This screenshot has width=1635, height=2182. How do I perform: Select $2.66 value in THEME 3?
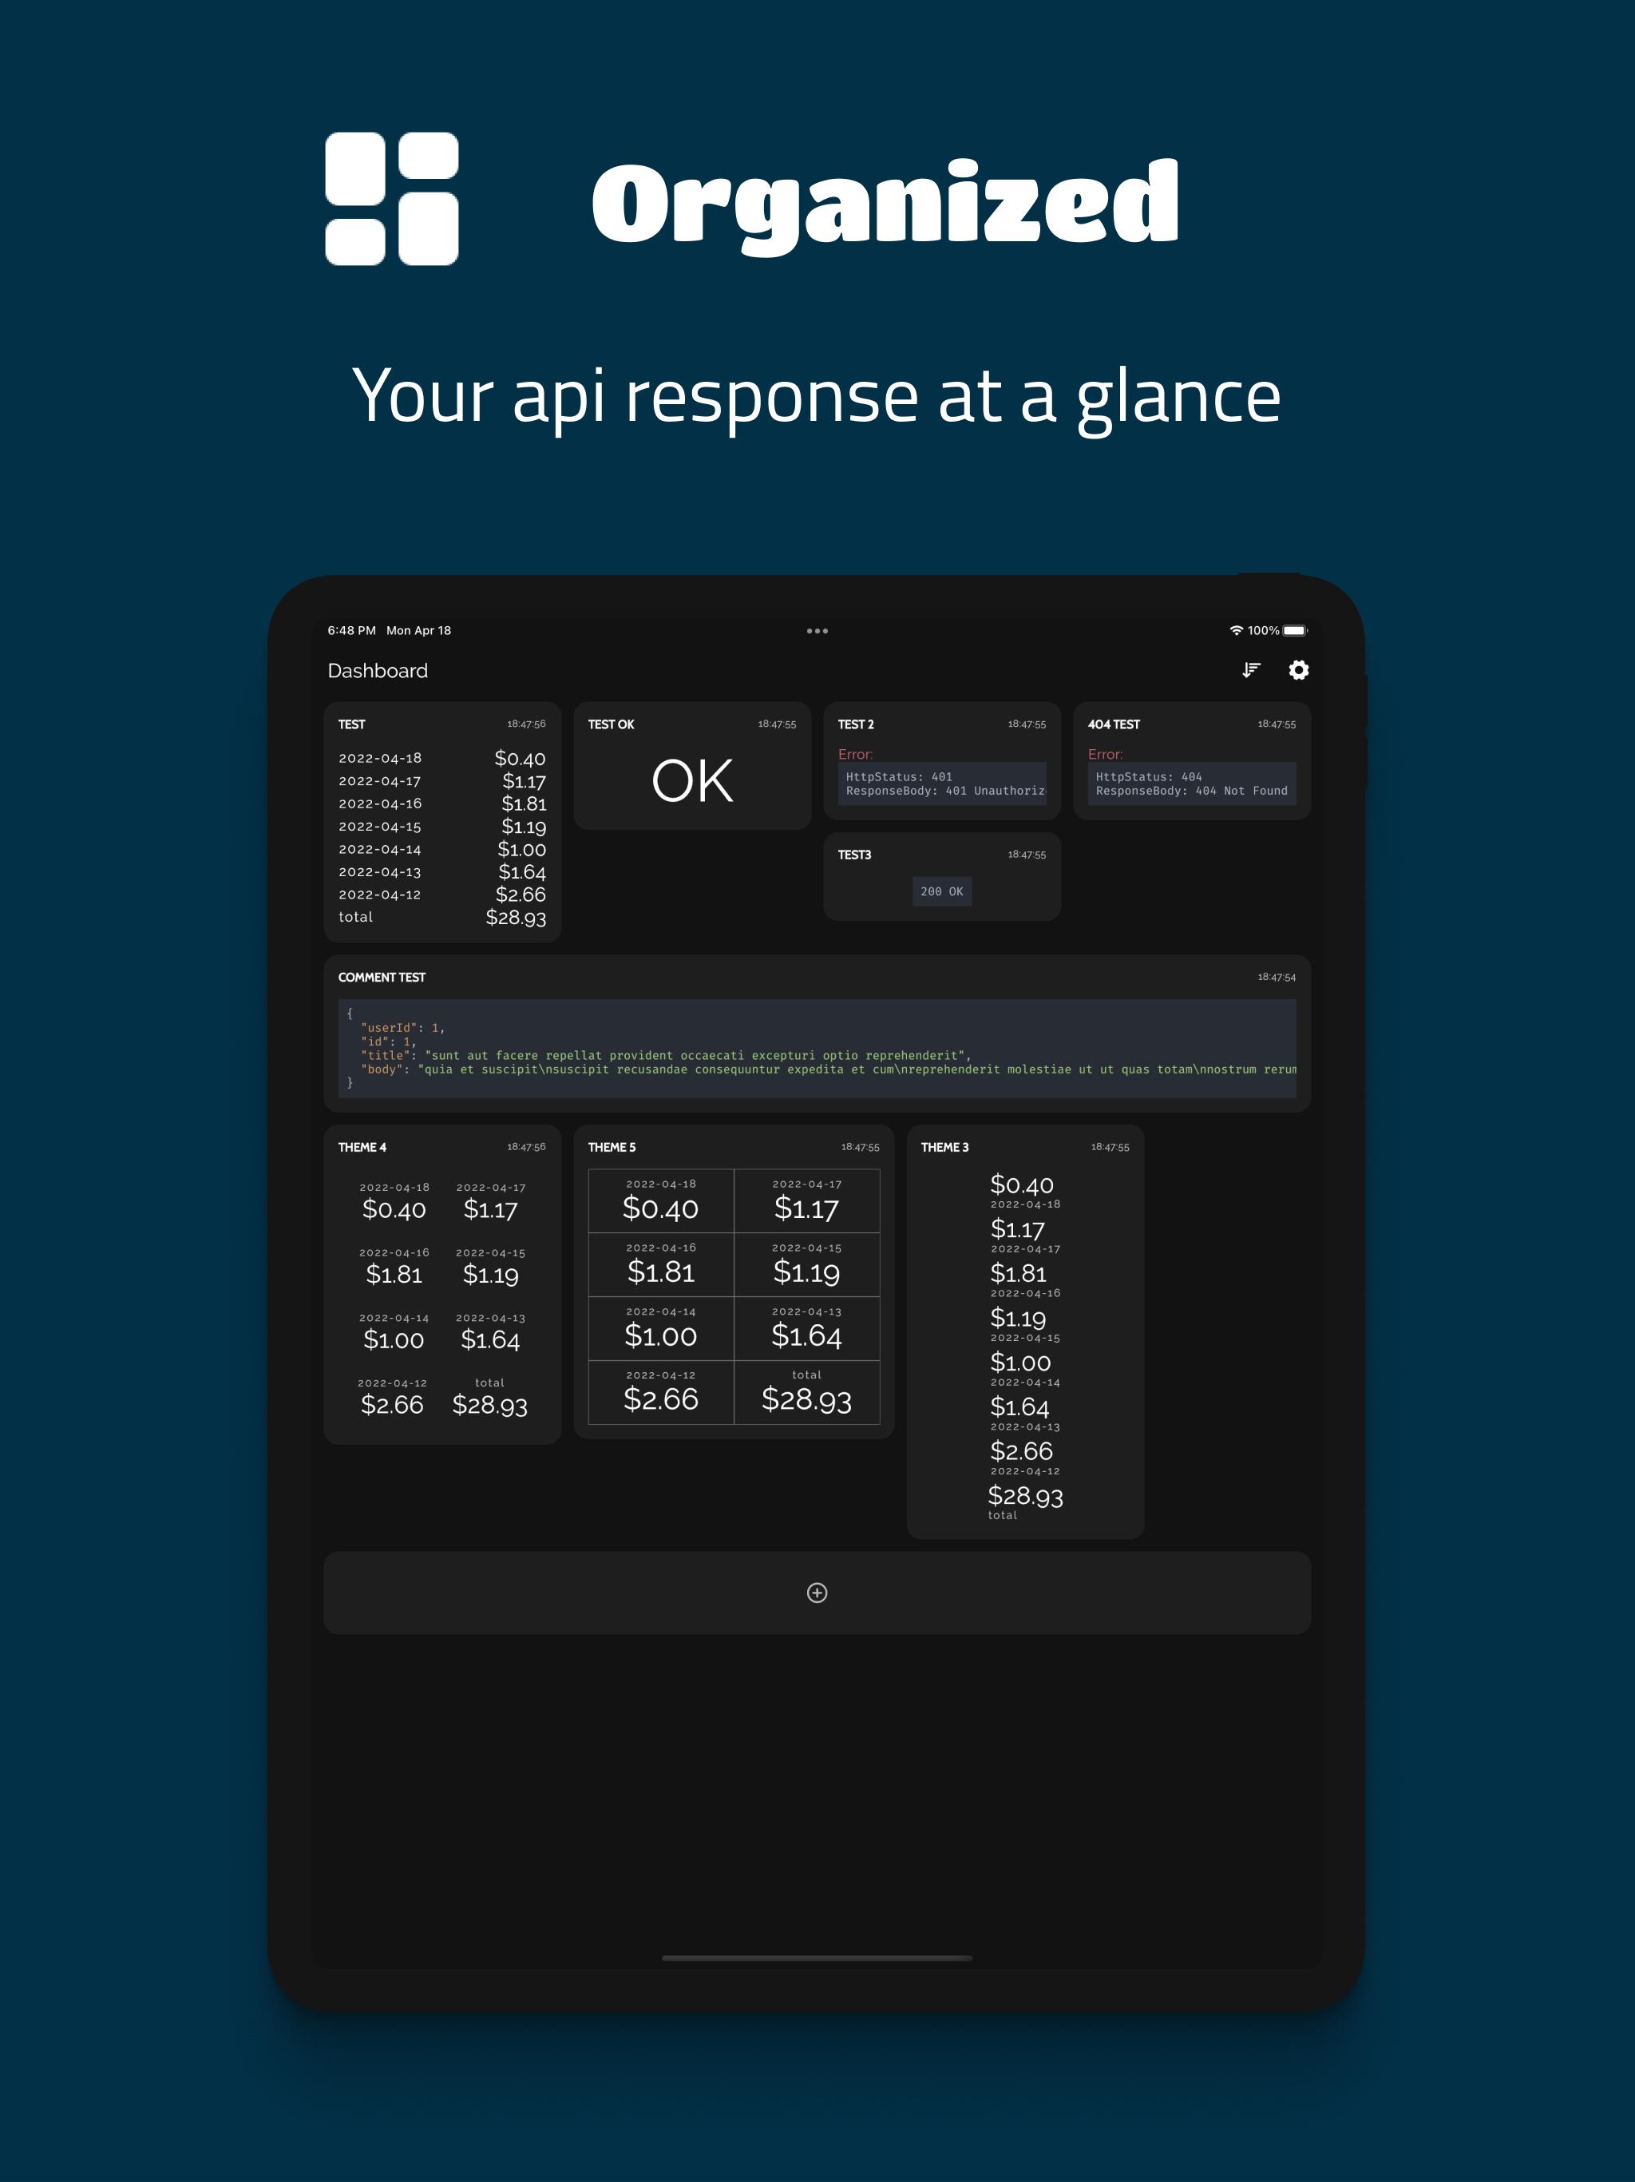point(1022,1451)
